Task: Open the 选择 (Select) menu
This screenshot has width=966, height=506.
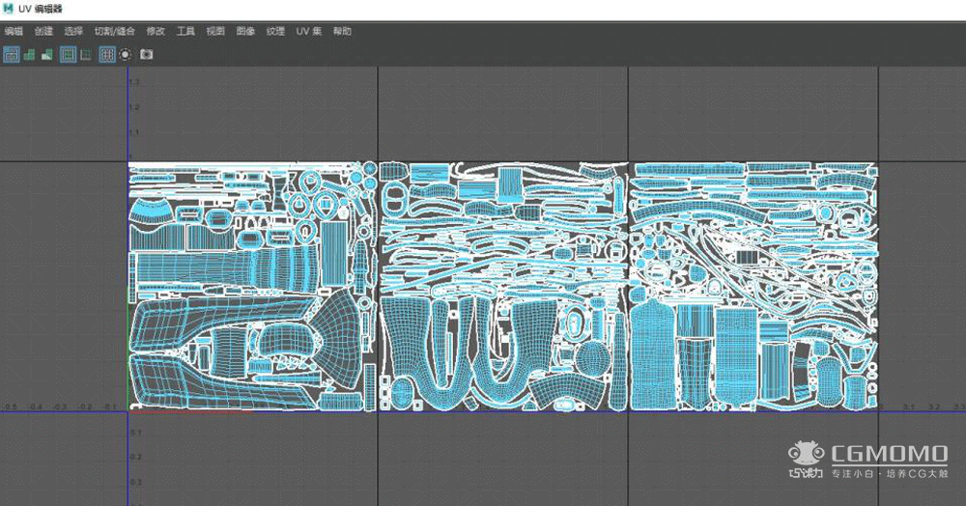Action: (73, 32)
